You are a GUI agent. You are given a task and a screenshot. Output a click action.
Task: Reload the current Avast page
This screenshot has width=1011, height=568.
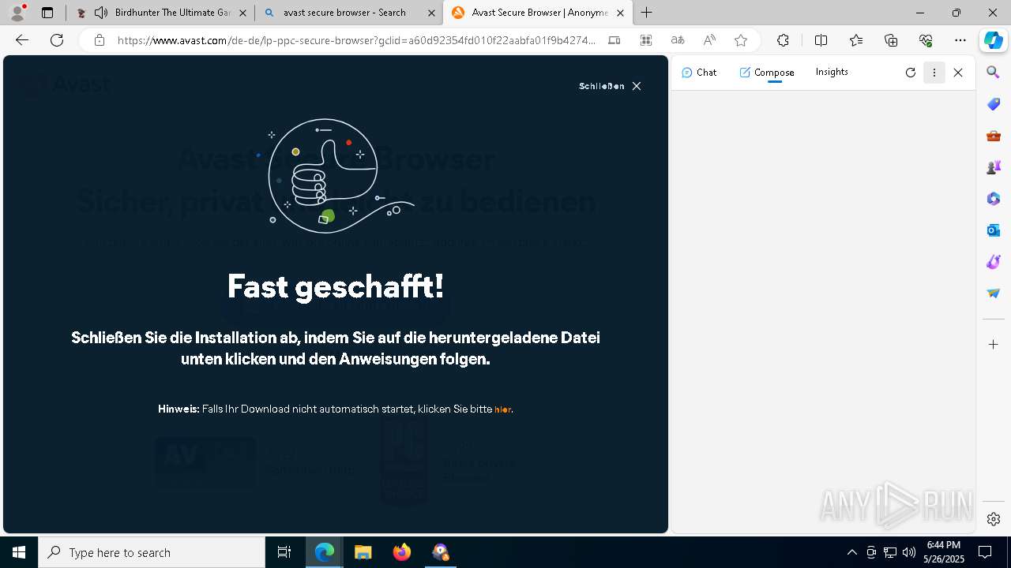(57, 40)
